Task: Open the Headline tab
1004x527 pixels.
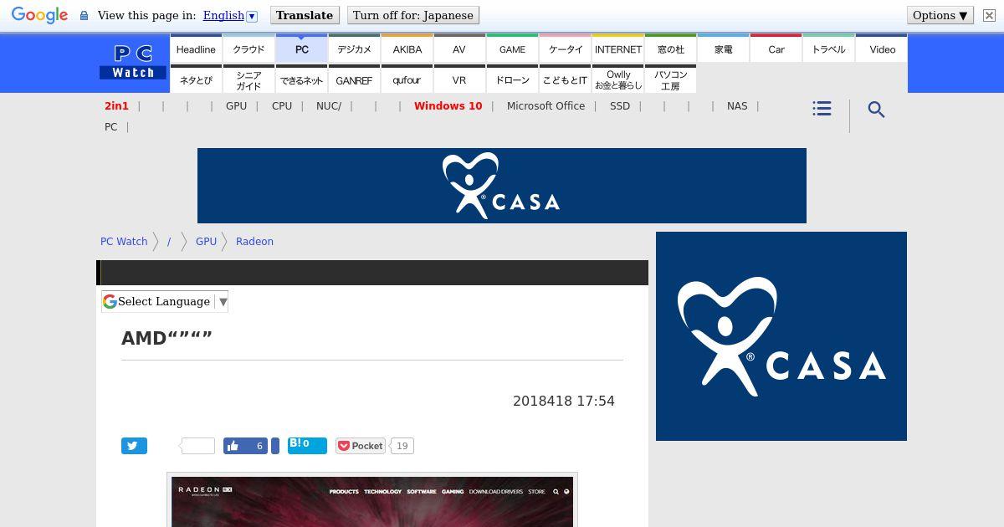Action: tap(196, 49)
